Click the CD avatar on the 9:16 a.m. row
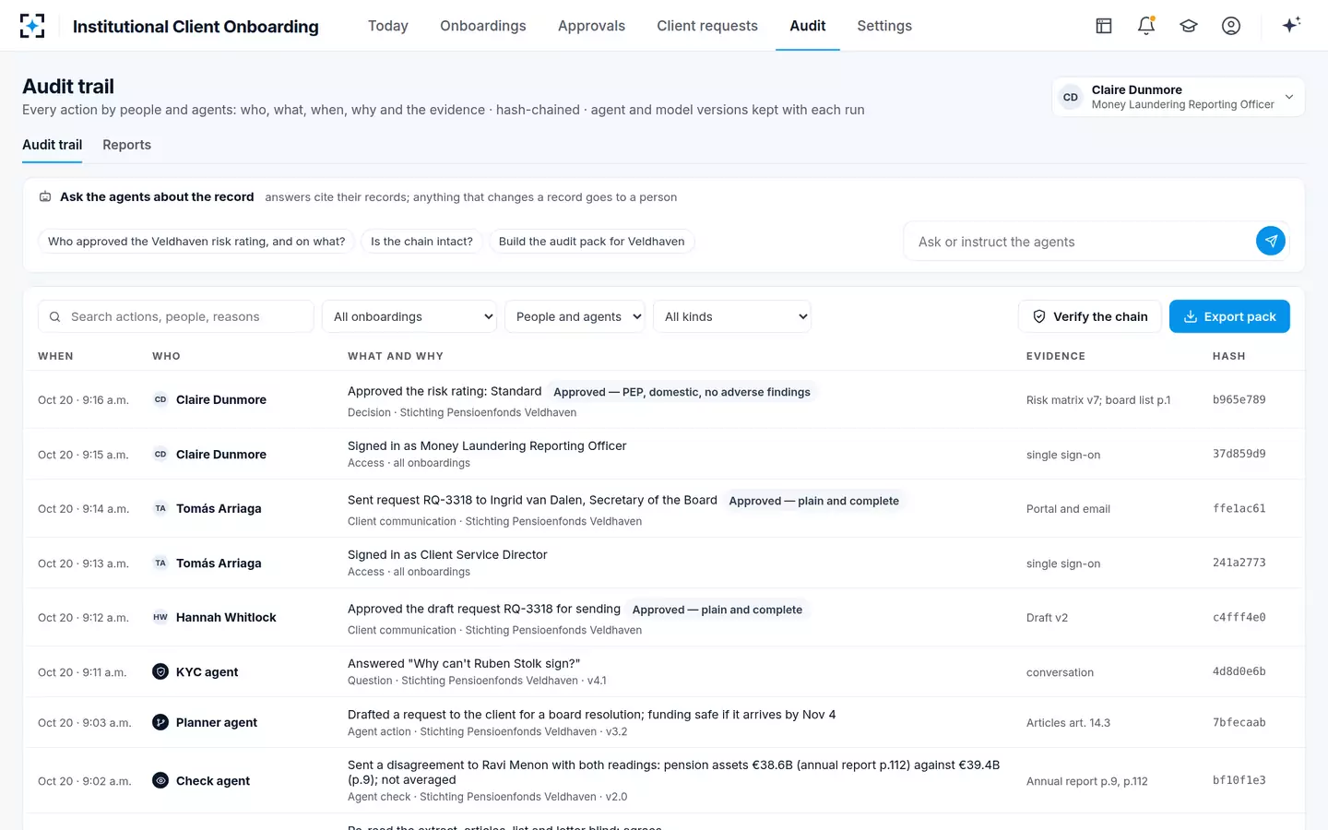 160,399
